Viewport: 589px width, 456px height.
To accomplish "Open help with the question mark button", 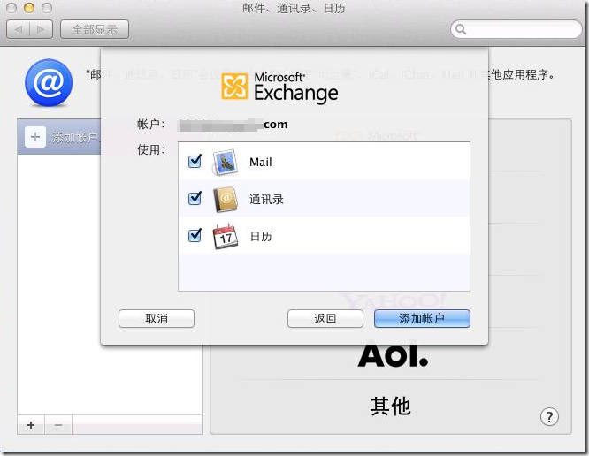I will pos(549,416).
